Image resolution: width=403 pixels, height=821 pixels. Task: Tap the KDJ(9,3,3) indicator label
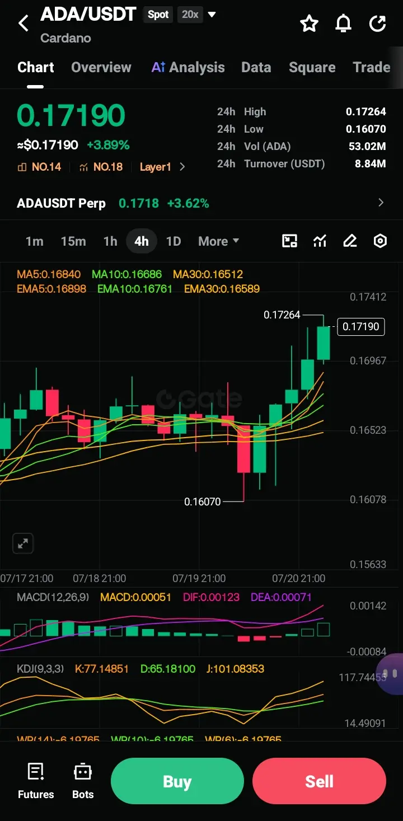[41, 669]
